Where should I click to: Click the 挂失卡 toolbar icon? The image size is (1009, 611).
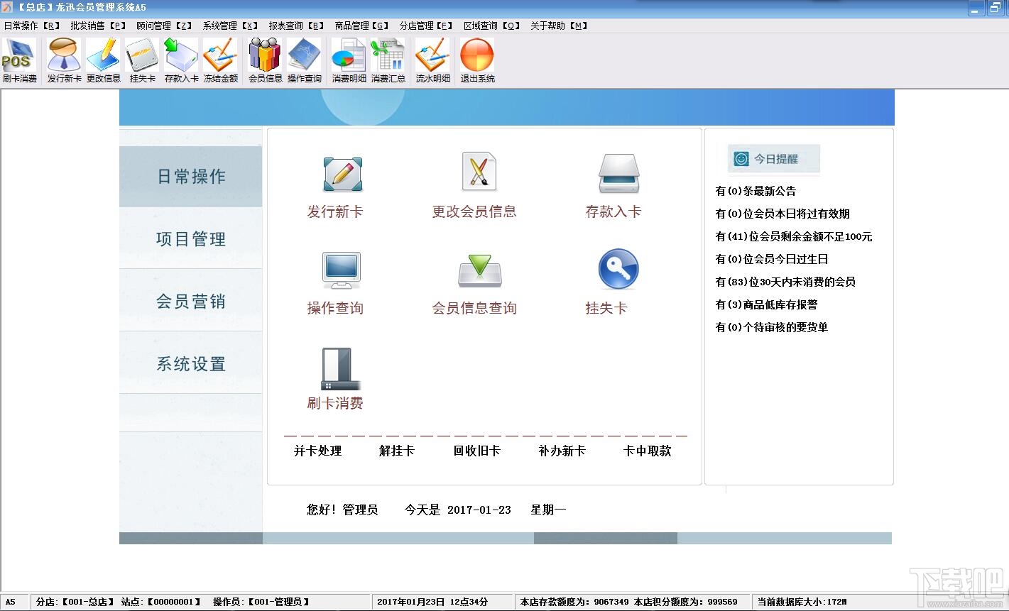tap(142, 60)
